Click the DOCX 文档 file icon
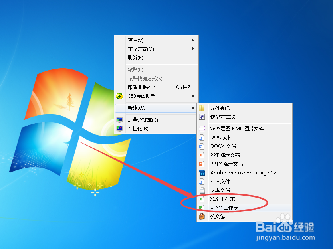333x249 pixels. 202,146
